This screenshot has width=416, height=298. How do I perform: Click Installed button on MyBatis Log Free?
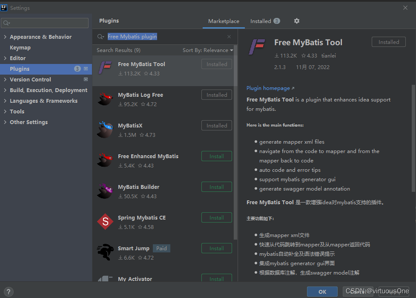tap(216, 95)
